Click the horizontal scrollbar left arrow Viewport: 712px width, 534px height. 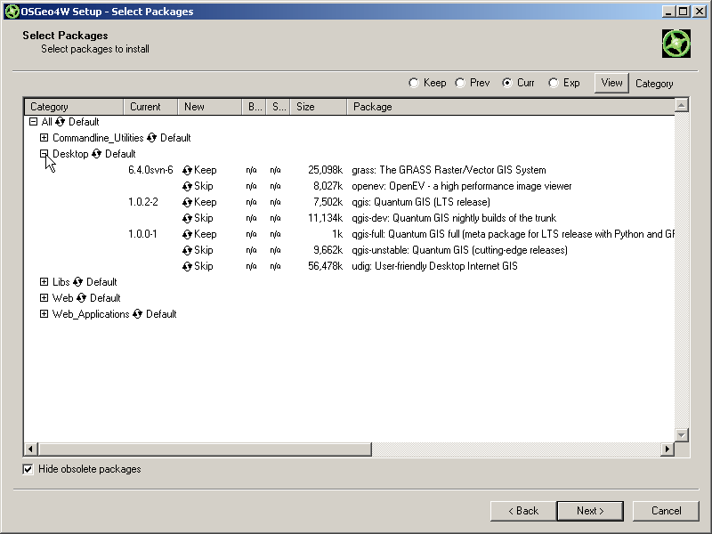tap(30, 449)
